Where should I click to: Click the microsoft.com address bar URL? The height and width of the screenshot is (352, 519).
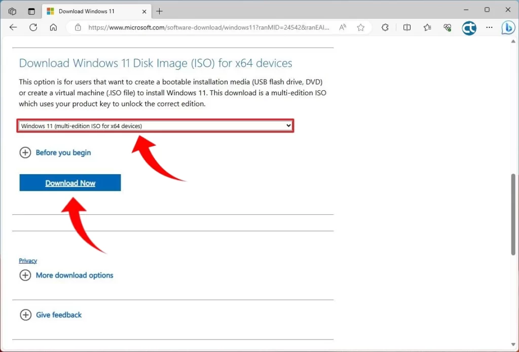pyautogui.click(x=209, y=27)
